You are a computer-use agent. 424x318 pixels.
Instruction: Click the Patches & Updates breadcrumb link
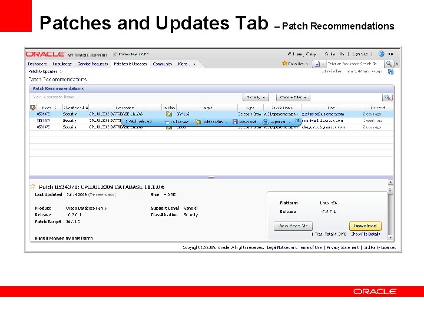point(43,71)
